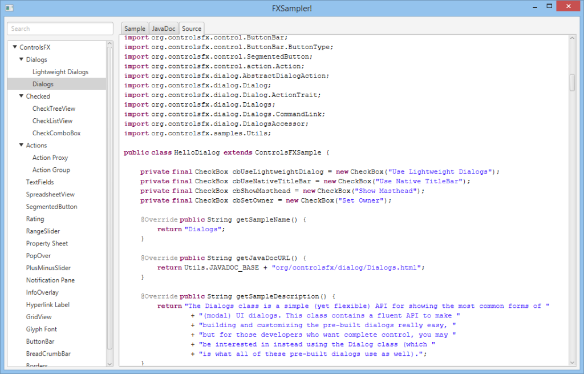
Task: Select Lightweight Dialogs in the tree
Action: click(x=60, y=71)
